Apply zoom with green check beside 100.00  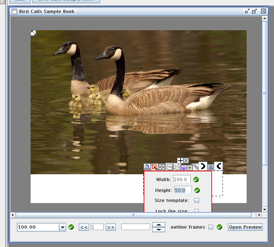point(71,227)
